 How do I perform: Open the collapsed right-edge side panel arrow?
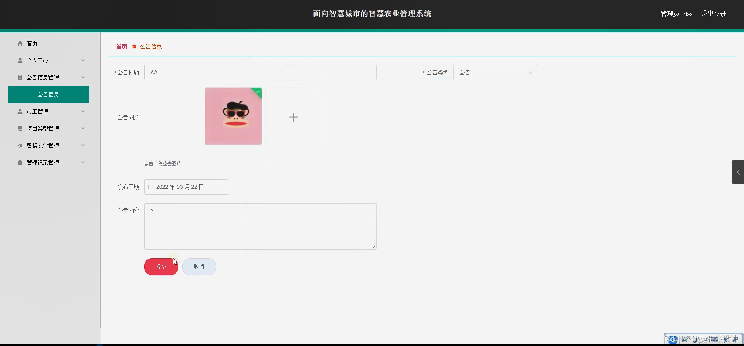pos(738,172)
